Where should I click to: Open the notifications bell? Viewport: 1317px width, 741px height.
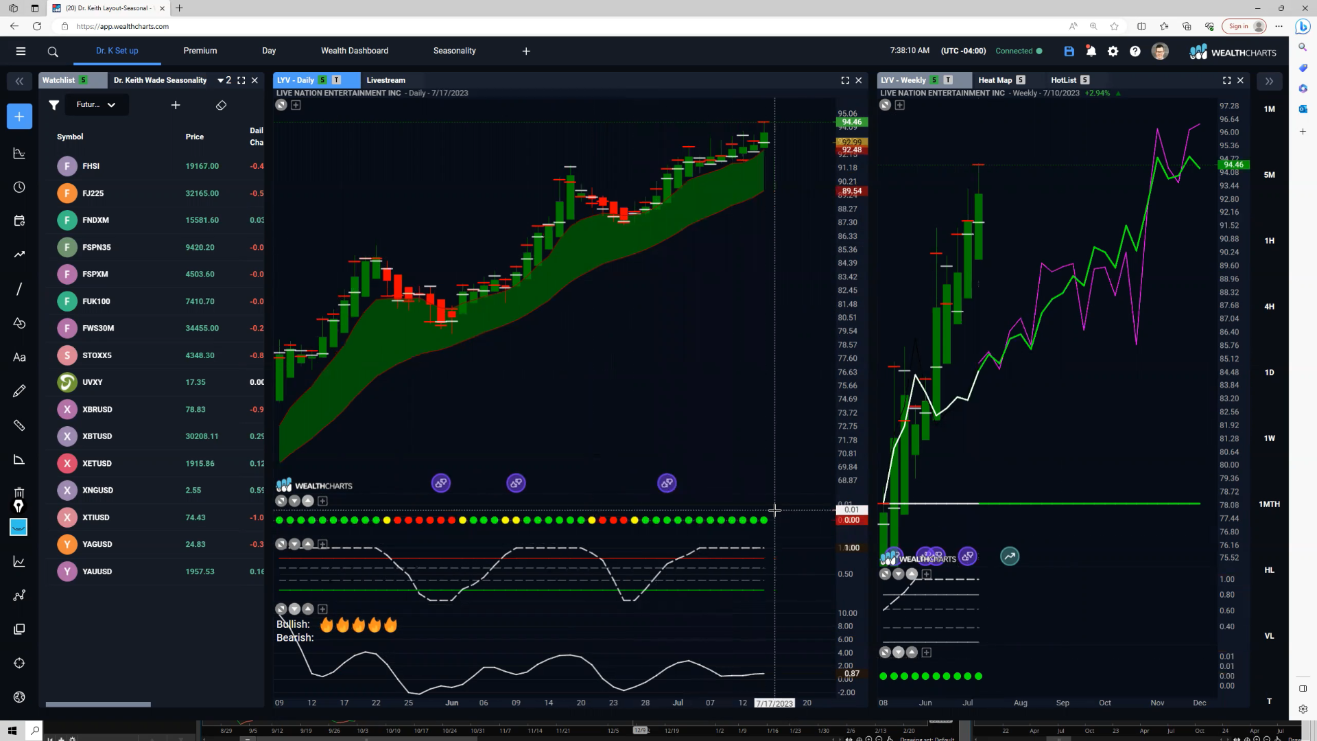1091,51
